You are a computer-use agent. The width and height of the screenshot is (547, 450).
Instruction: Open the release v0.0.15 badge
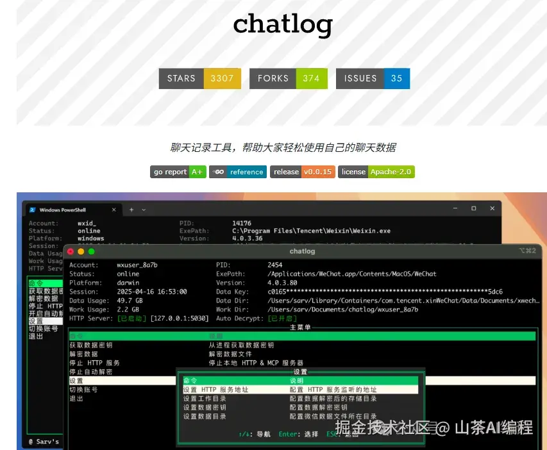pos(303,172)
